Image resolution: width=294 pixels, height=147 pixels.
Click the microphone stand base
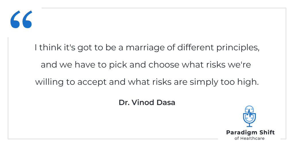(249, 126)
